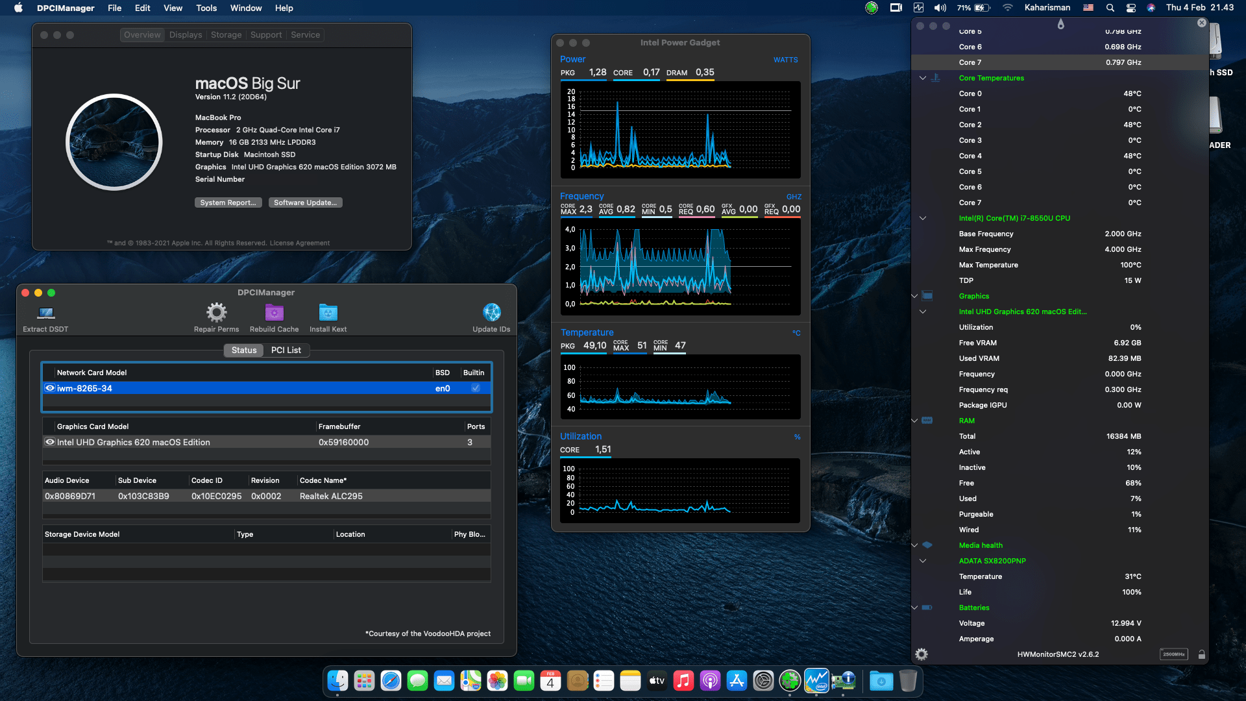1246x701 pixels.
Task: Click the Extract DSDT icon in DPCIManager
Action: click(45, 314)
